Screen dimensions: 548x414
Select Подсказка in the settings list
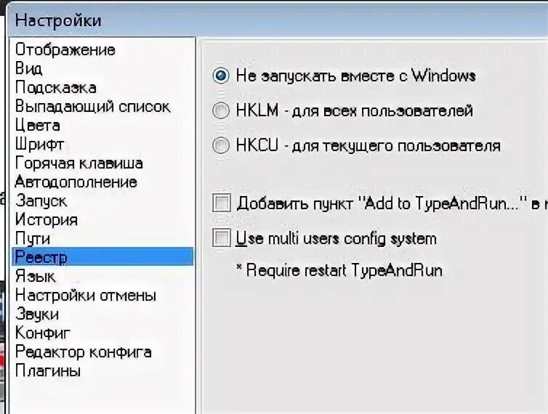[x=55, y=87]
